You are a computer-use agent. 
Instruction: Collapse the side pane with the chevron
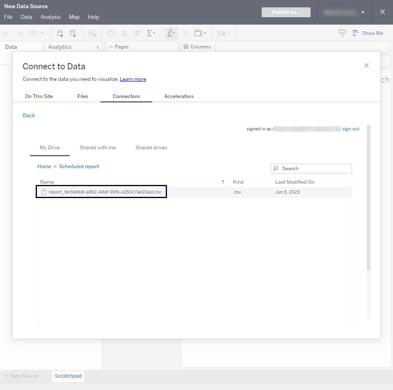point(98,47)
